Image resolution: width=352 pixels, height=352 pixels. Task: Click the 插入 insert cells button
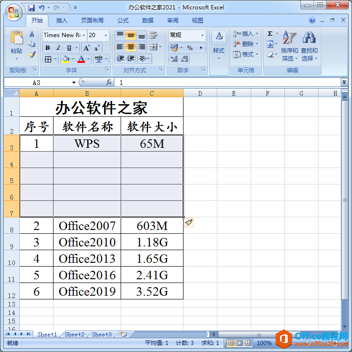(245, 34)
